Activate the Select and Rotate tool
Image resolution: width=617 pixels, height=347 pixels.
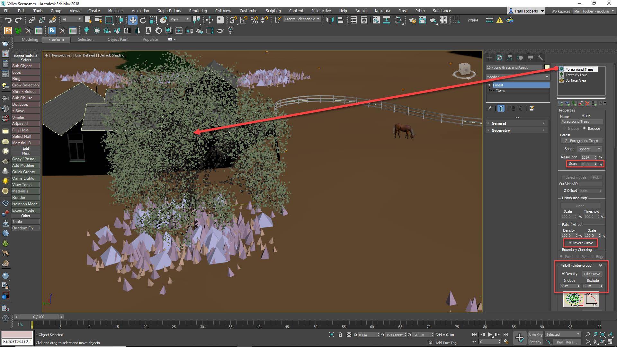click(142, 20)
